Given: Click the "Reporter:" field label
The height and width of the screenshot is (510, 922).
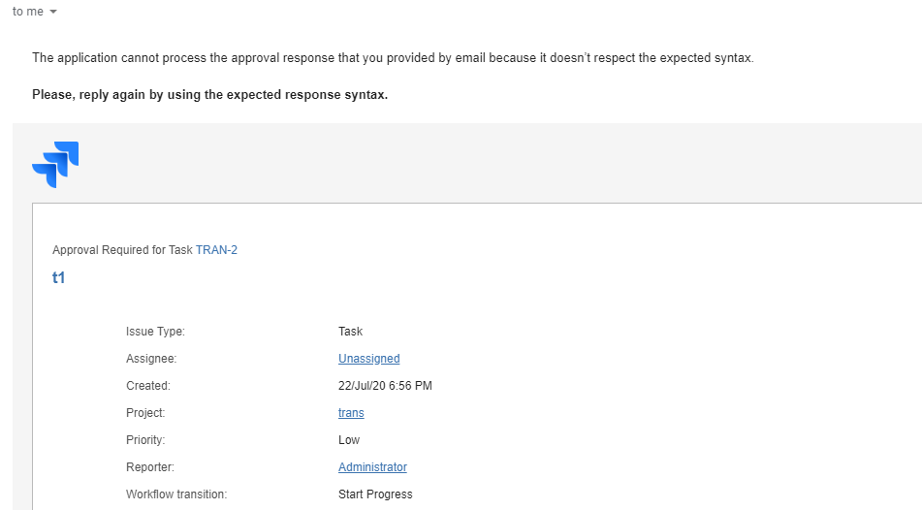Looking at the screenshot, I should point(150,467).
